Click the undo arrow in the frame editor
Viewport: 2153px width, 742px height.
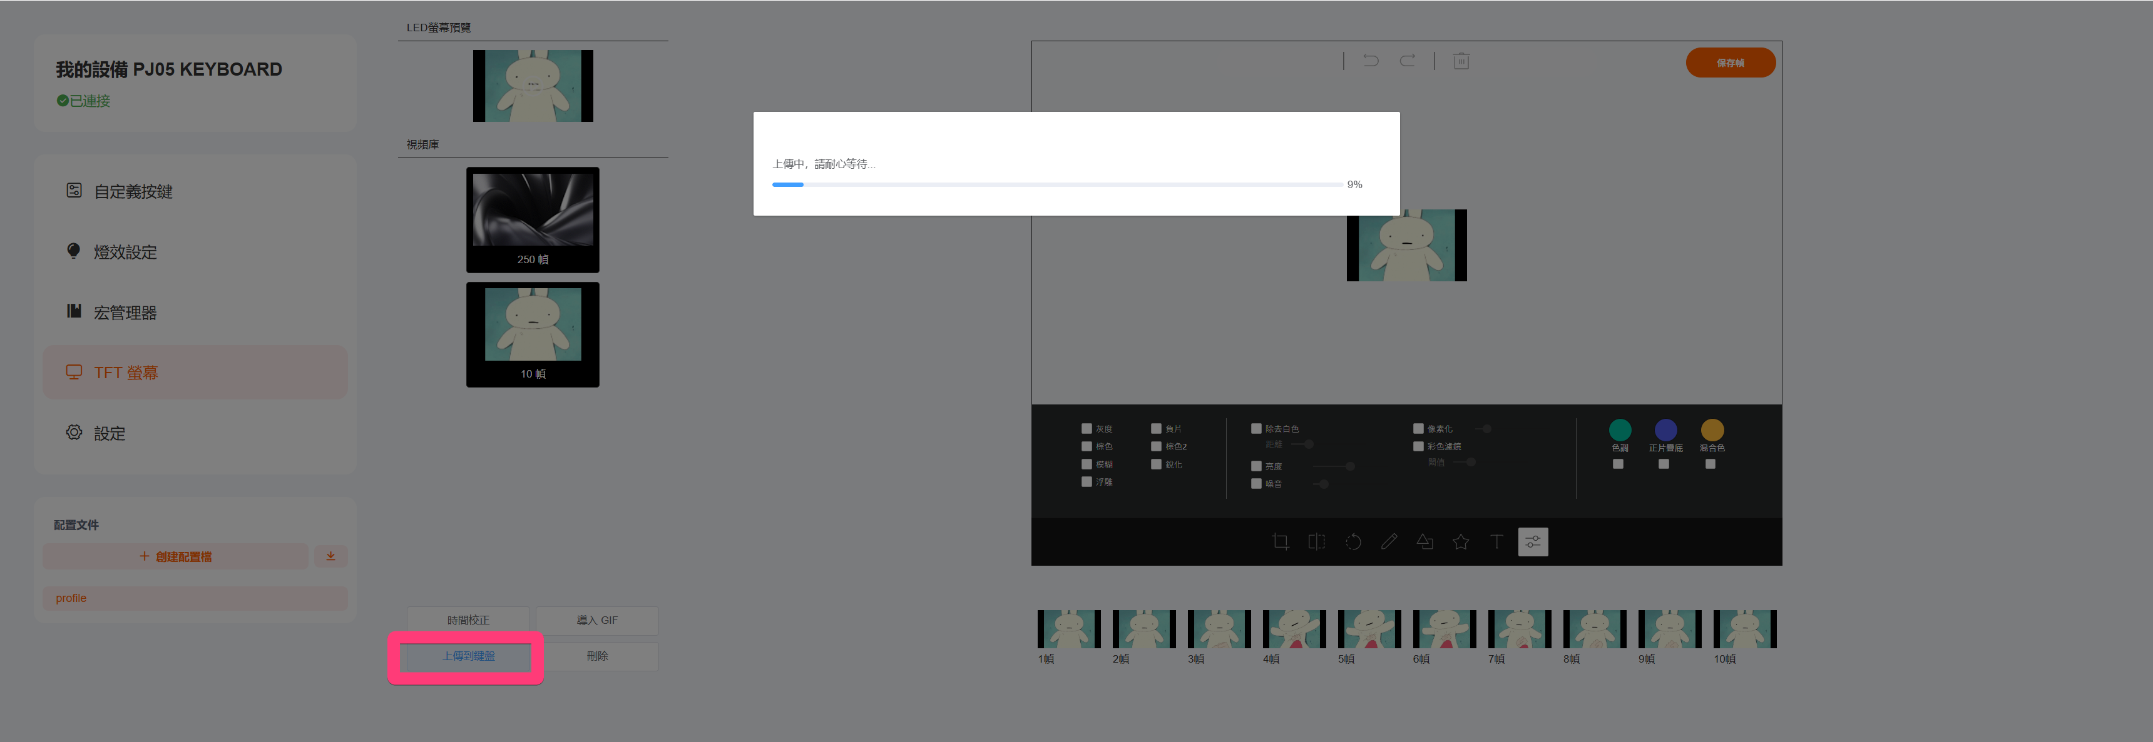click(x=1371, y=60)
